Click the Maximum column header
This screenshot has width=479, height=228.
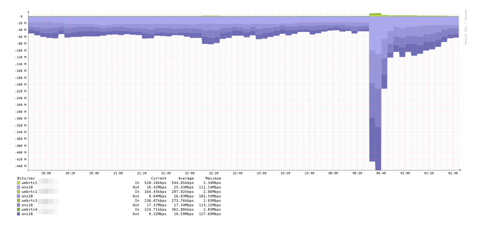pyautogui.click(x=213, y=178)
